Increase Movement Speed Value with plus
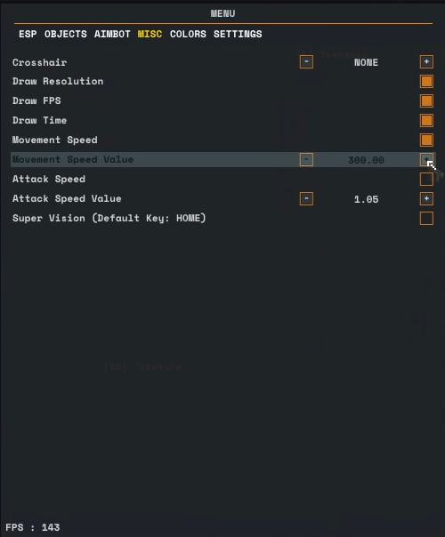This screenshot has width=445, height=537. coord(426,160)
